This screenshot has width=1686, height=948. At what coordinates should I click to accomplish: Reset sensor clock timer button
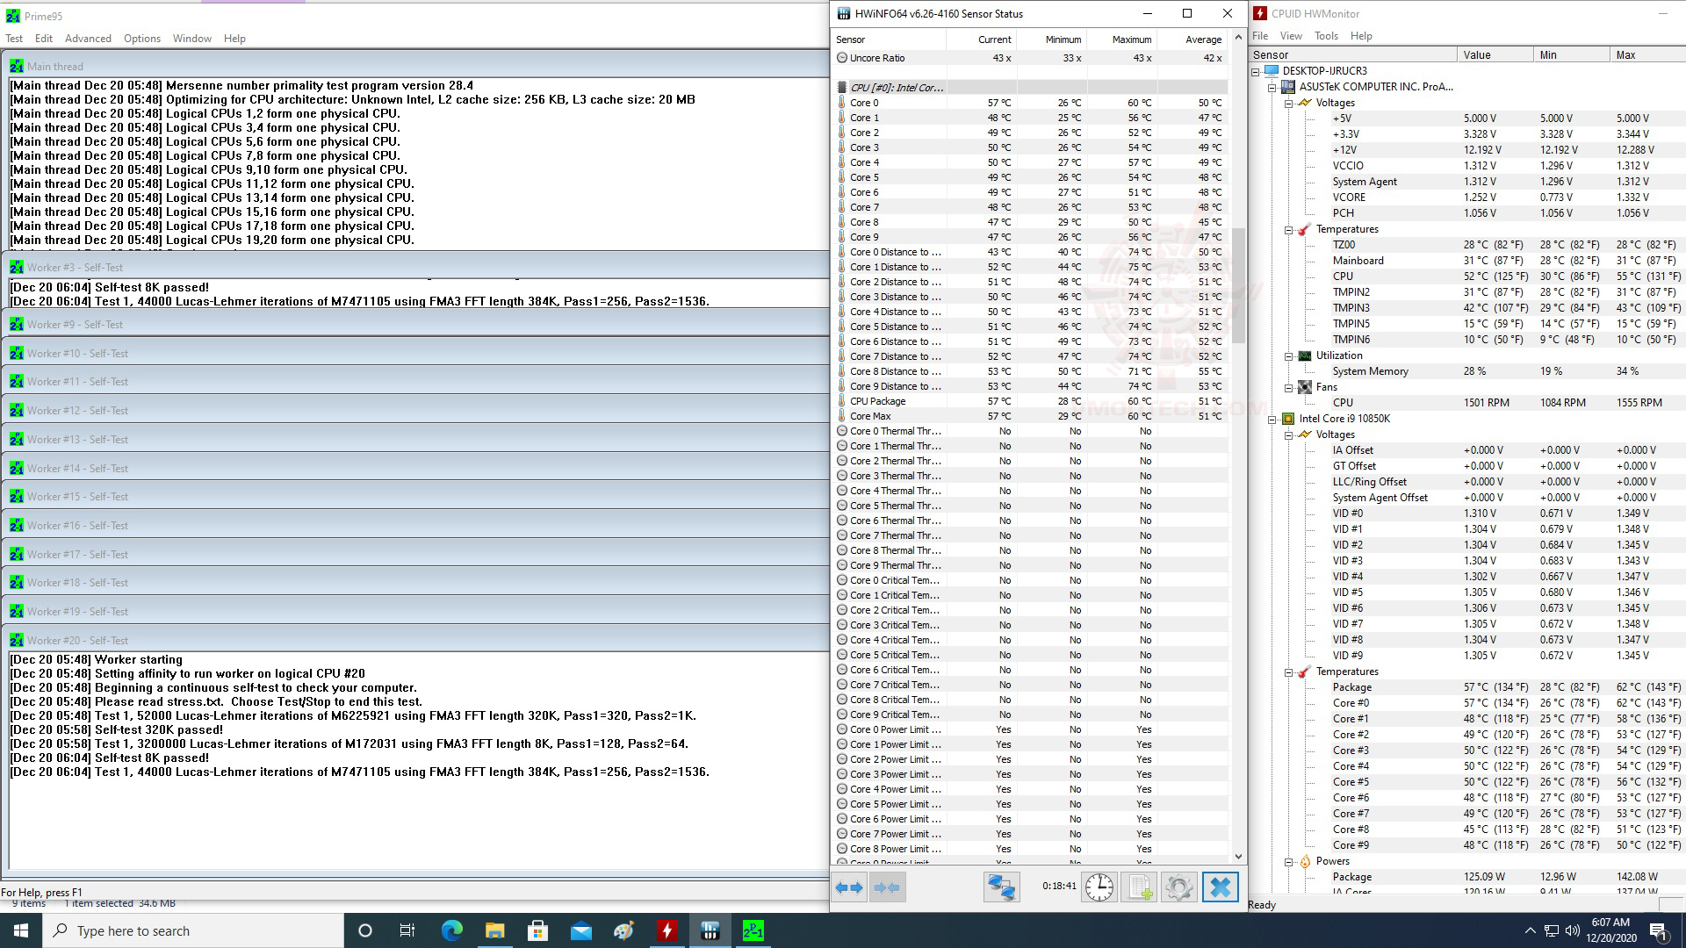pyautogui.click(x=1099, y=887)
